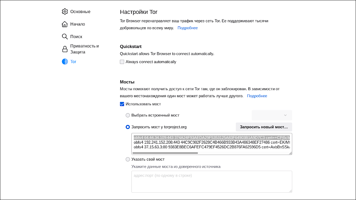Click the horizontal scrollbar in bridge list
The height and width of the screenshot is (200, 356).
(x=165, y=153)
